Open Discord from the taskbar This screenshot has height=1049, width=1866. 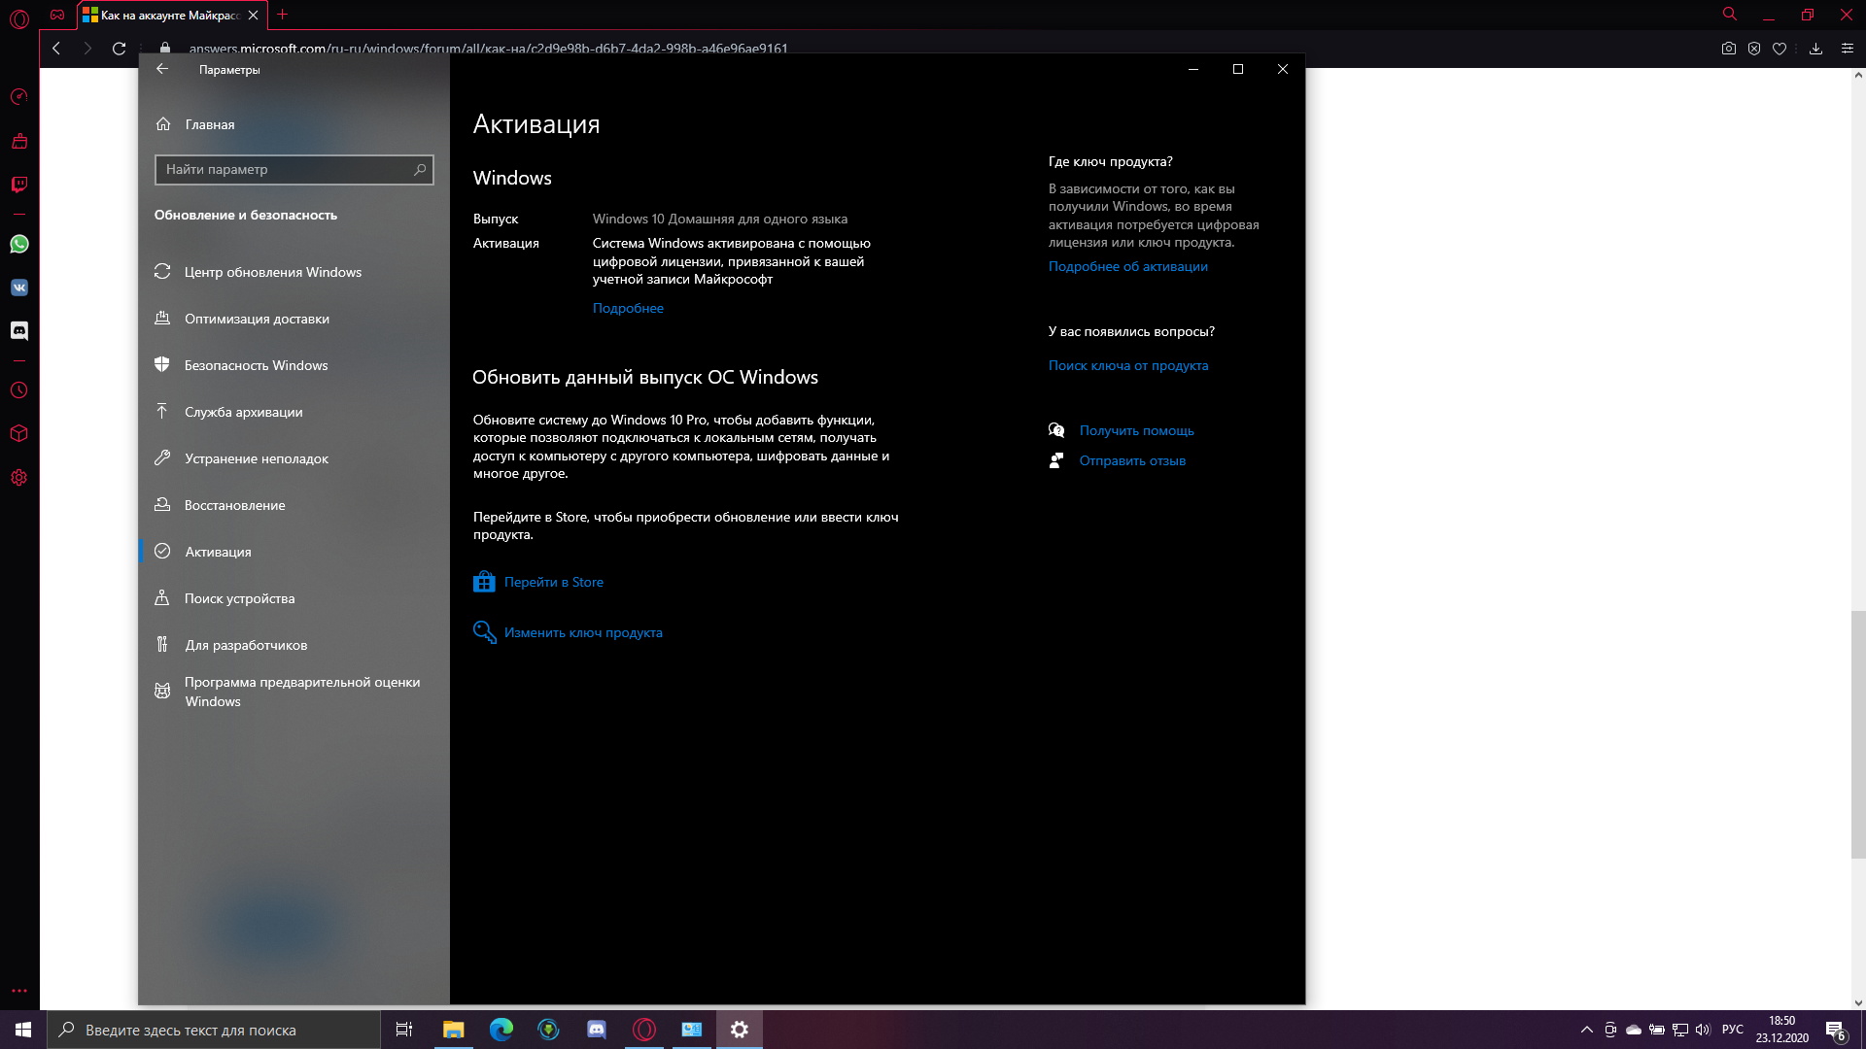click(596, 1030)
